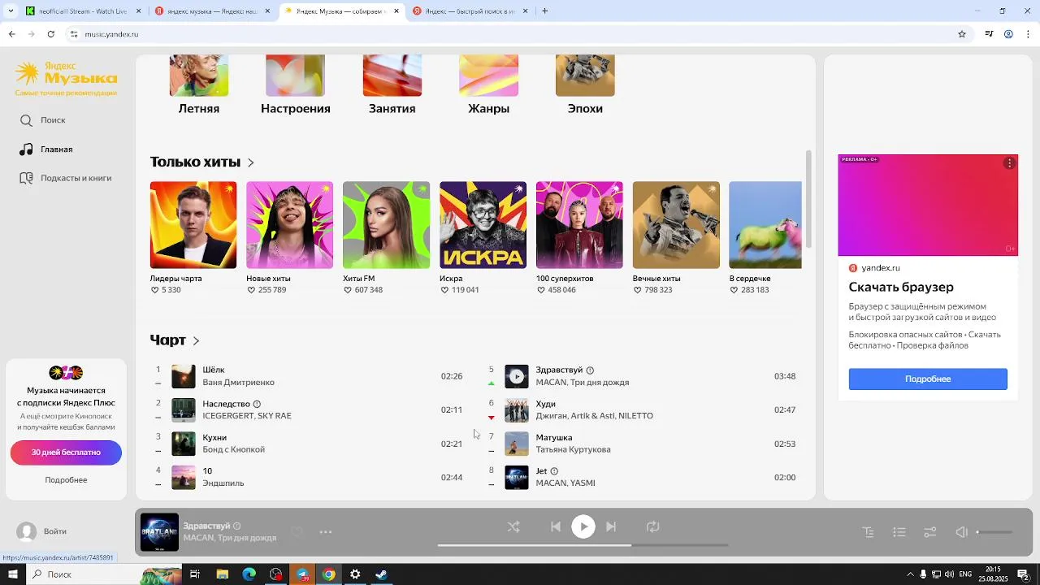Play chart track Матушка cover
This screenshot has width=1040, height=585.
click(x=517, y=444)
